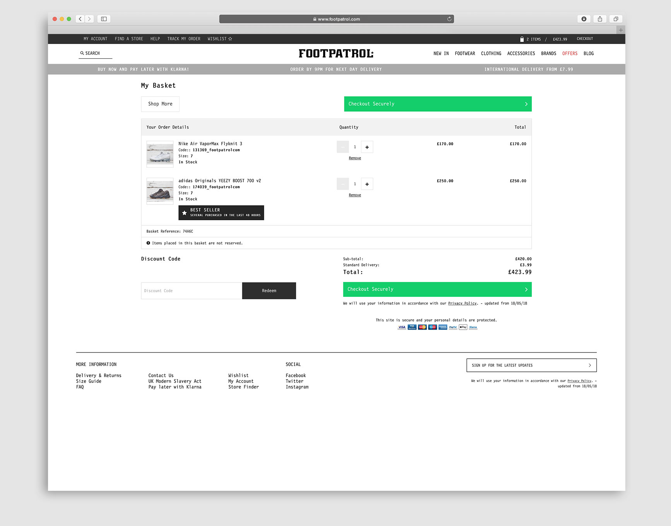Open the Instagram social link
This screenshot has height=526, width=671.
[297, 387]
